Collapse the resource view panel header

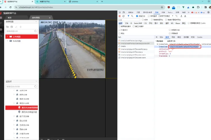pyautogui.click(x=36, y=22)
